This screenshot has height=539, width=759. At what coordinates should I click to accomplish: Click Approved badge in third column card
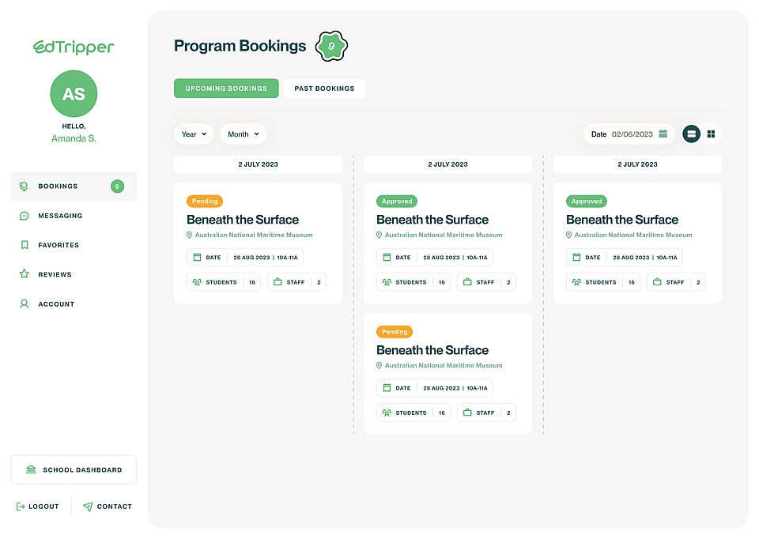point(587,202)
